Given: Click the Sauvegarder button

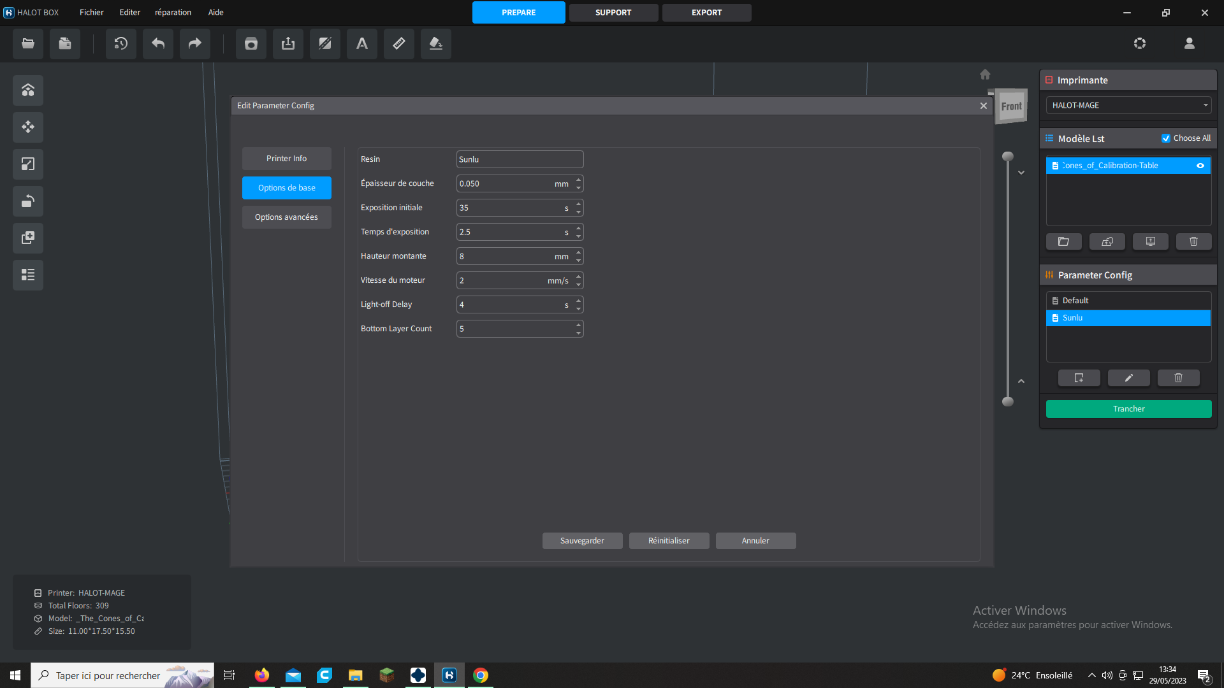Looking at the screenshot, I should tap(582, 541).
